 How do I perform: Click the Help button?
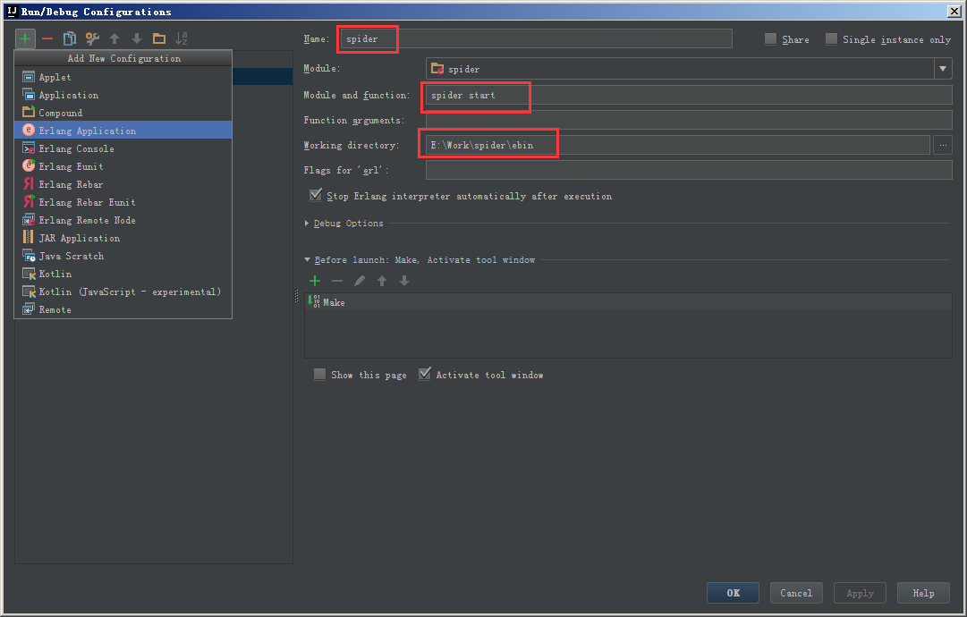(923, 592)
